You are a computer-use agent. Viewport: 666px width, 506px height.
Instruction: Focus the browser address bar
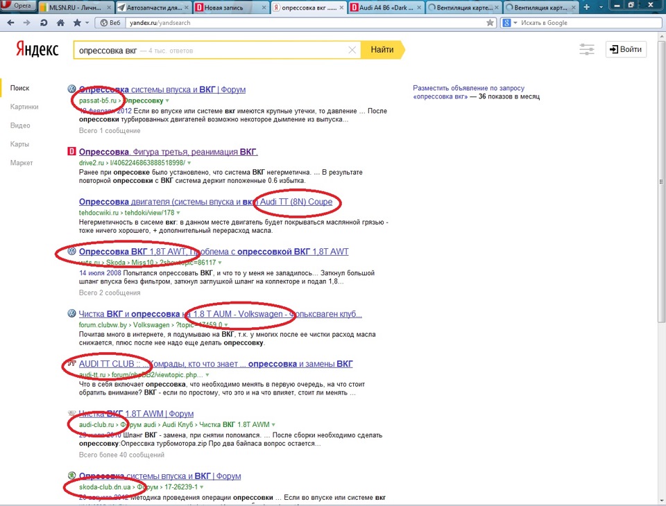click(306, 23)
